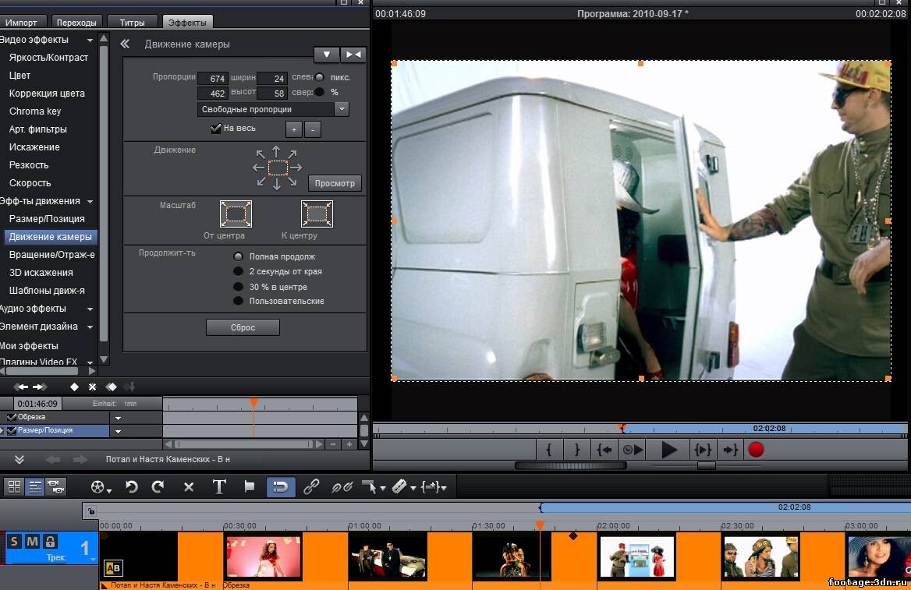
Task: Select the Эффекты tab
Action: 187,22
